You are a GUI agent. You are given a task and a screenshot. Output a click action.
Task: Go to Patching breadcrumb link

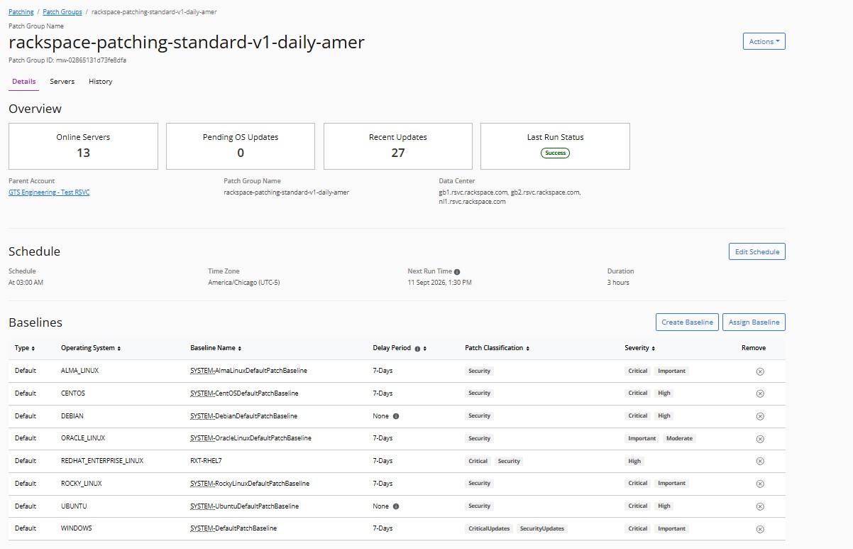(21, 12)
